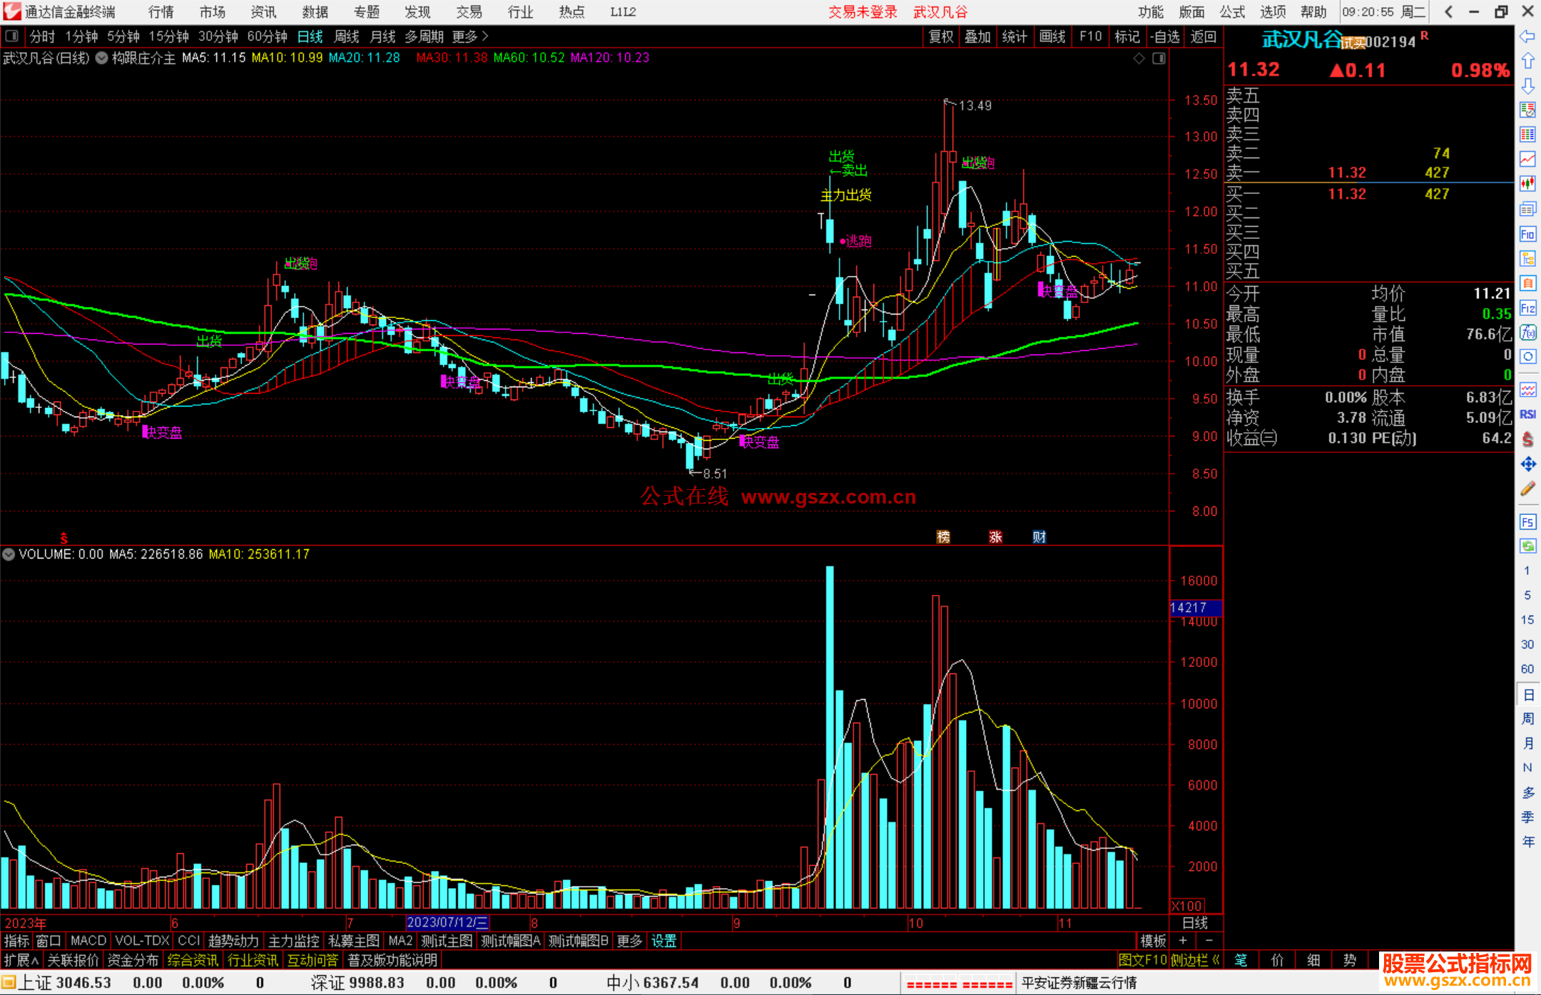Open the 公式 menu
Screen dimensions: 1541x995
tap(1232, 12)
